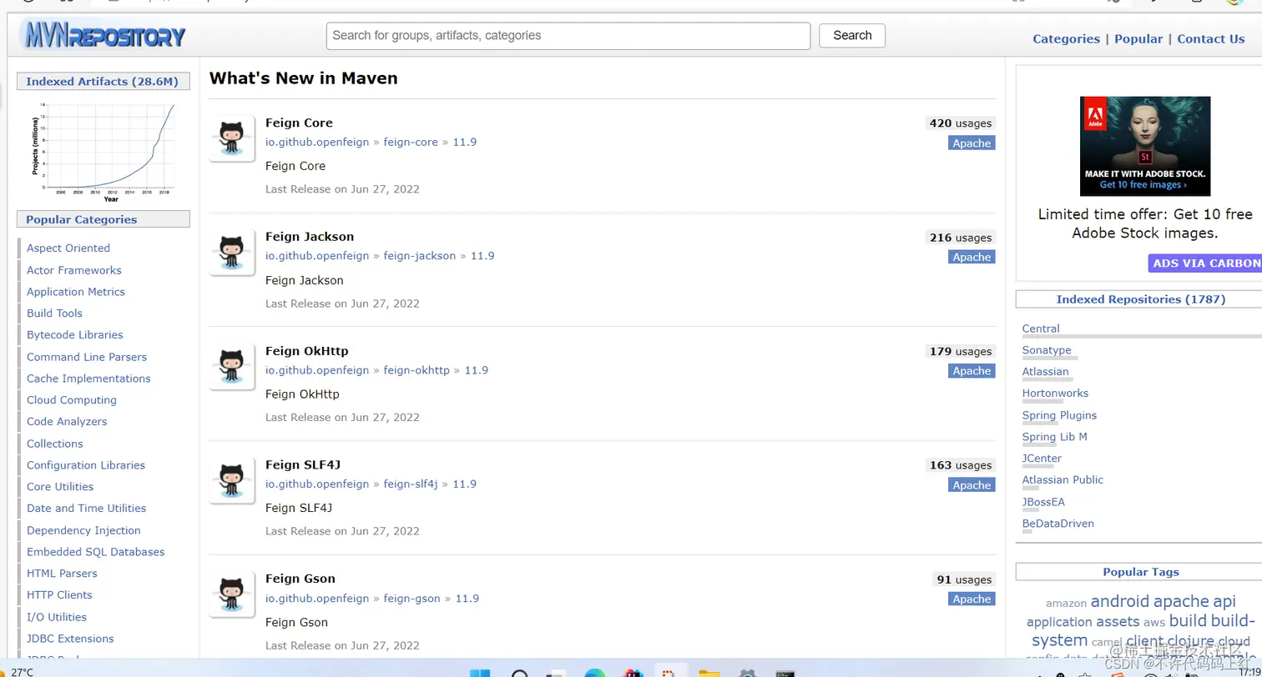Open the Feign Core GitHub avatar icon
Viewport: 1262px width, 677px height.
(x=231, y=138)
